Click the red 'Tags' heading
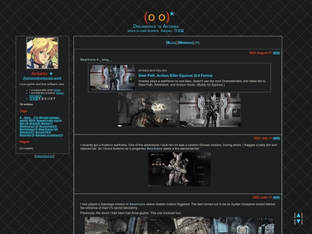Screen dimensions: 312x234 (x=23, y=111)
